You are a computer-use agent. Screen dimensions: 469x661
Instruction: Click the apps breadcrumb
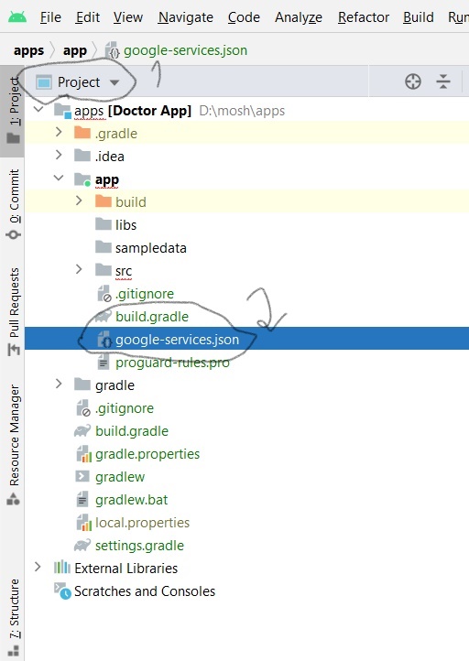pyautogui.click(x=28, y=50)
